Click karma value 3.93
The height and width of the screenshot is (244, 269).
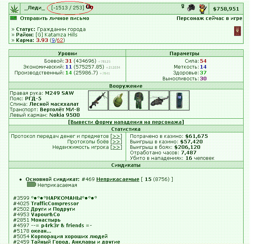42,40
